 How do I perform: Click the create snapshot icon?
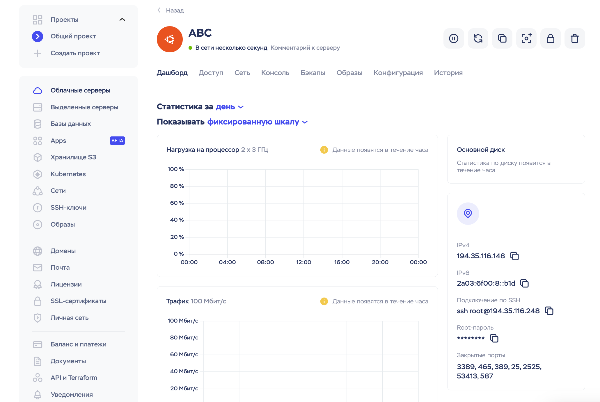point(526,38)
